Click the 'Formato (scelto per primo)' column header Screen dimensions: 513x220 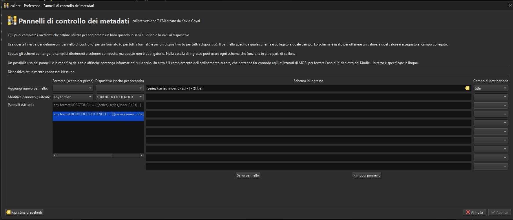(x=73, y=81)
